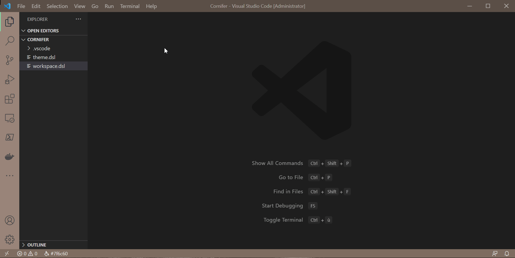515x258 pixels.
Task: Open the Manage gear icon
Action: coord(10,240)
